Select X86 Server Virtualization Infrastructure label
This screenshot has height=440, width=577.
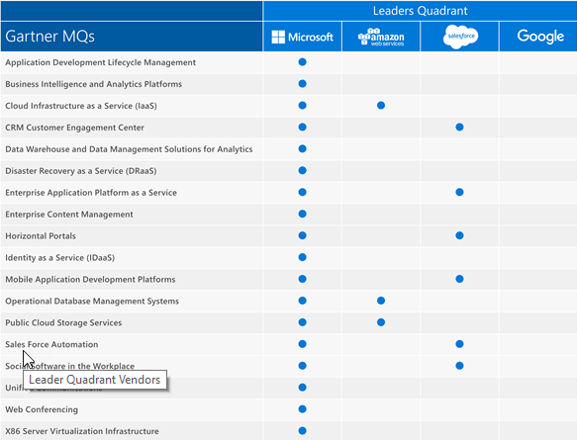82,431
